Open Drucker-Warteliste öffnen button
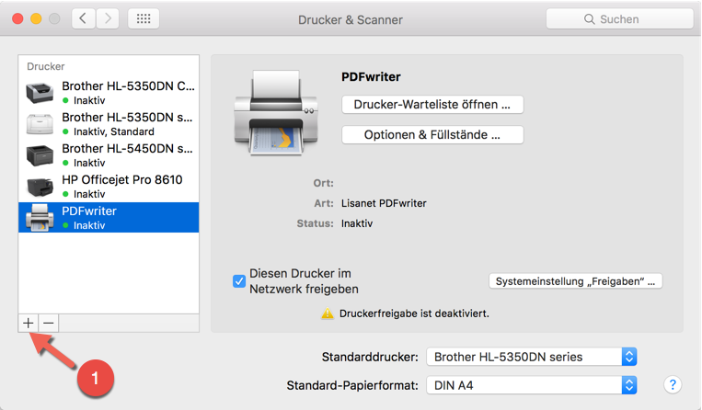This screenshot has height=410, width=702. click(x=432, y=104)
